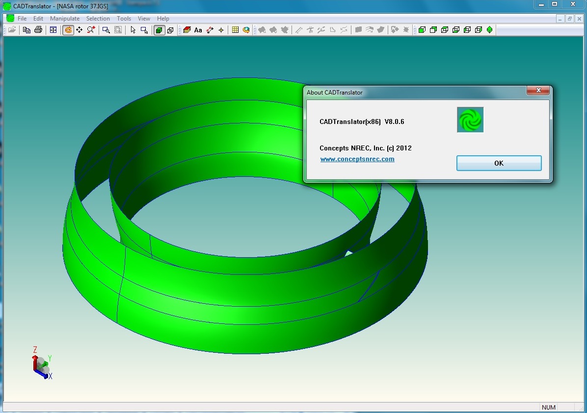This screenshot has width=587, height=413.
Task: Click the Open file folder icon
Action: point(12,30)
